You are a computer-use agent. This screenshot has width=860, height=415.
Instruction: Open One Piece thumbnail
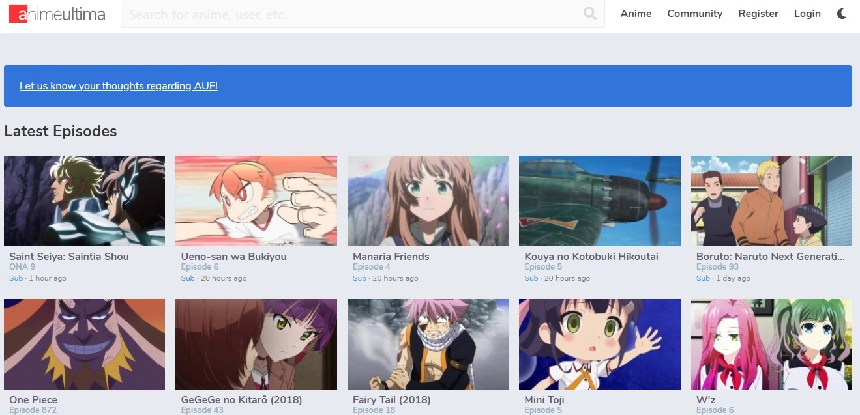point(85,344)
